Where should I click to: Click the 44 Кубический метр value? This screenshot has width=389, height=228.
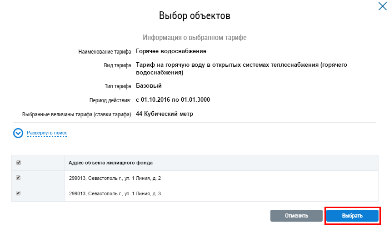pos(165,114)
